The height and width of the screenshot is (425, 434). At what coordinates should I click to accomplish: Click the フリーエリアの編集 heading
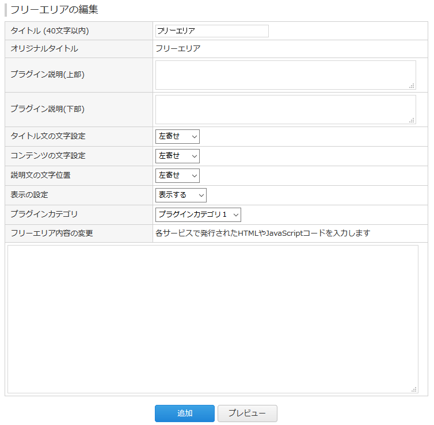point(54,10)
